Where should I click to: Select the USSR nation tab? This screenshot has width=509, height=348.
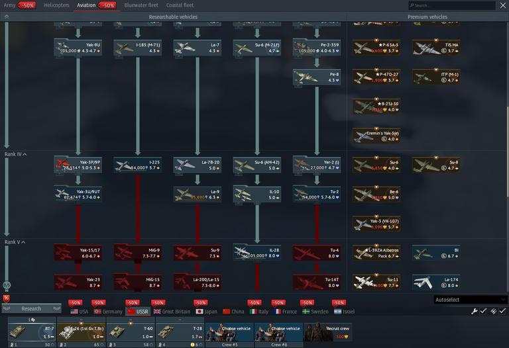point(138,312)
